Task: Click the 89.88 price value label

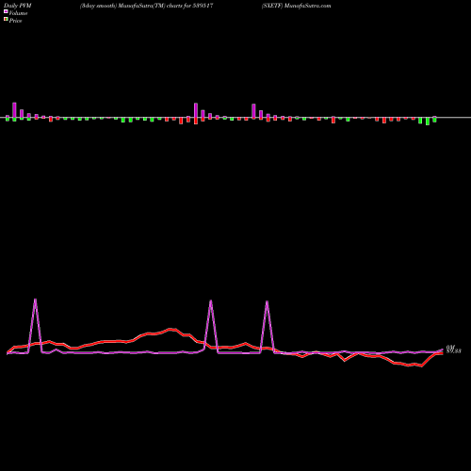Action: (x=453, y=351)
